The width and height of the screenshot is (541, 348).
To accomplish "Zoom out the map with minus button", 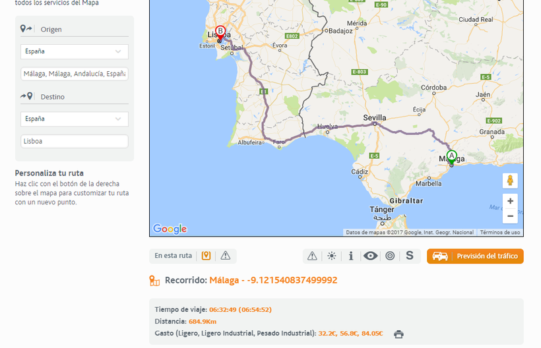I will click(x=510, y=216).
